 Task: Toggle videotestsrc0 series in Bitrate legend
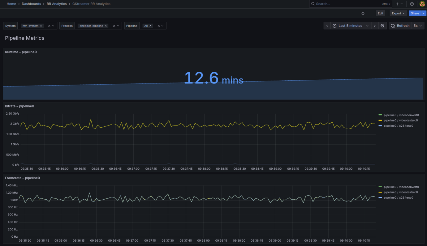[x=401, y=120]
